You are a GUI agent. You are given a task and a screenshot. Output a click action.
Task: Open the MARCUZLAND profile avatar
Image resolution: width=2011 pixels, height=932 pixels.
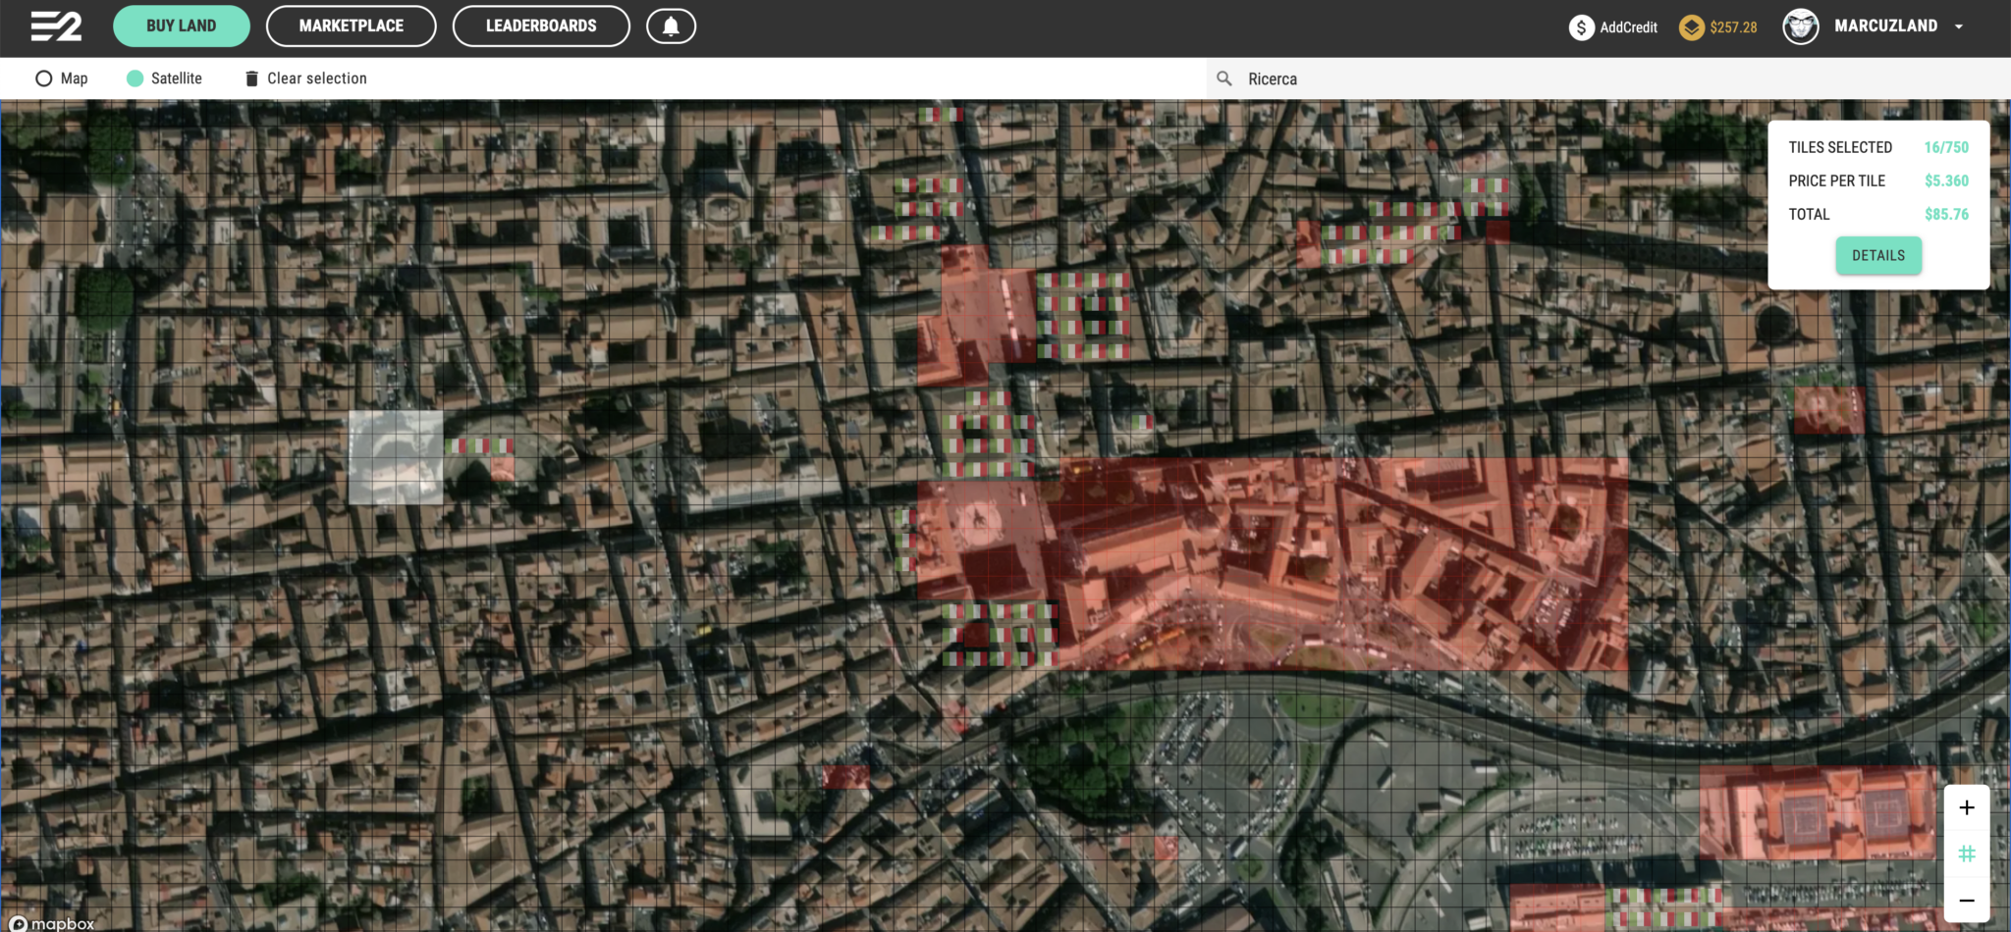[1801, 26]
